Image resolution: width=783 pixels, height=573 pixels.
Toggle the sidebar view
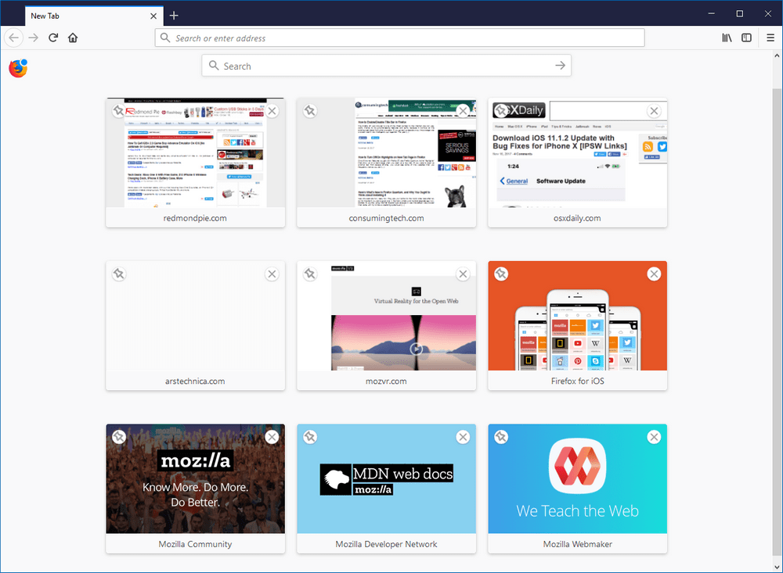[x=745, y=37]
